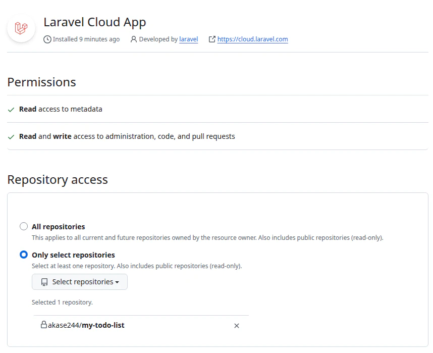The height and width of the screenshot is (353, 433).
Task: Click the Laravel Cloud App title
Action: 95,22
